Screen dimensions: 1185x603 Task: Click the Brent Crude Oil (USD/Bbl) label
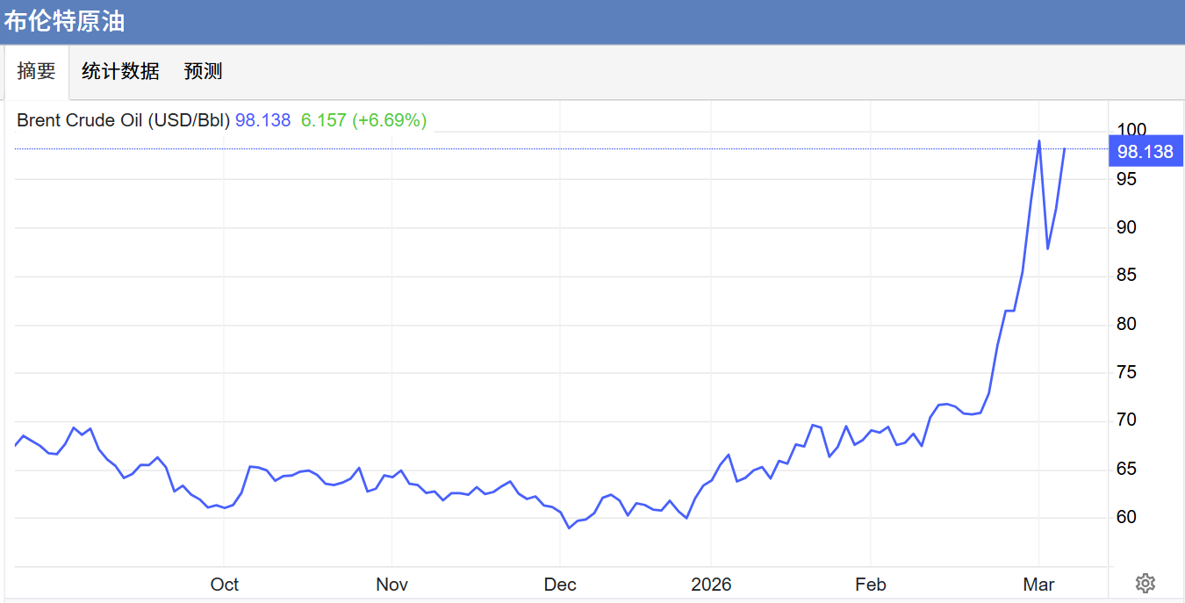[x=123, y=120]
